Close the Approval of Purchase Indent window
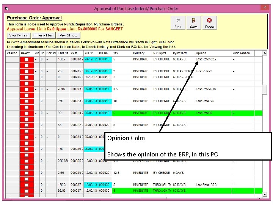The width and height of the screenshot is (273, 205). pyautogui.click(x=265, y=8)
